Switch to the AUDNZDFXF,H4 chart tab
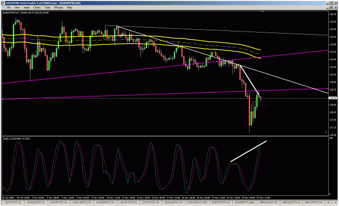Screen dimensions: 339x206 pyautogui.click(x=105, y=202)
